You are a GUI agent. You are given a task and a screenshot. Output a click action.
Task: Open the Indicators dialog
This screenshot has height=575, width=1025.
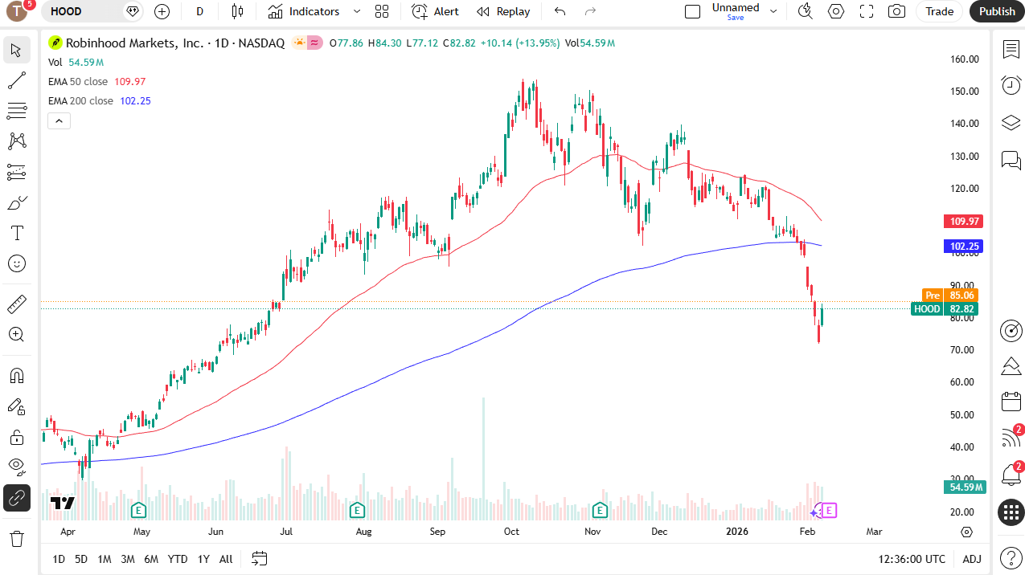tap(304, 11)
